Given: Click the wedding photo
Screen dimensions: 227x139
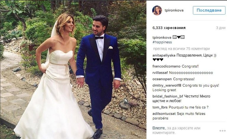Looking at the screenshot, I should [73, 70].
